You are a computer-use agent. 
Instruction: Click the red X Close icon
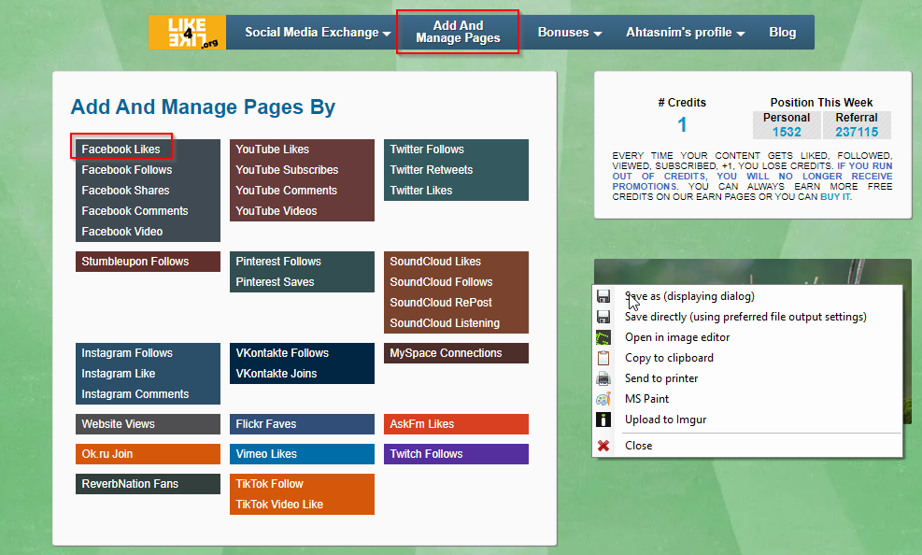603,446
